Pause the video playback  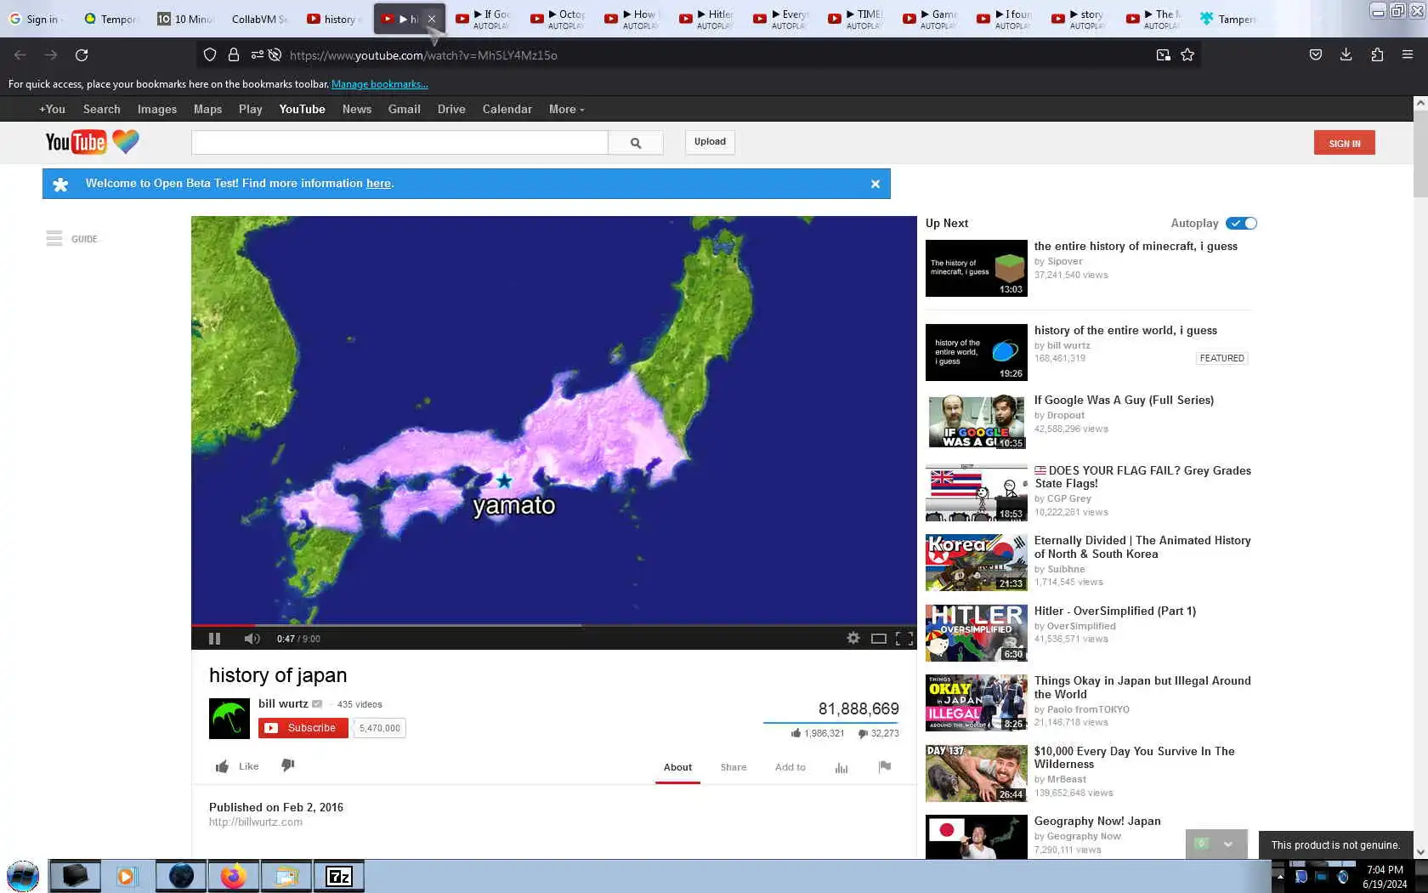tap(214, 639)
